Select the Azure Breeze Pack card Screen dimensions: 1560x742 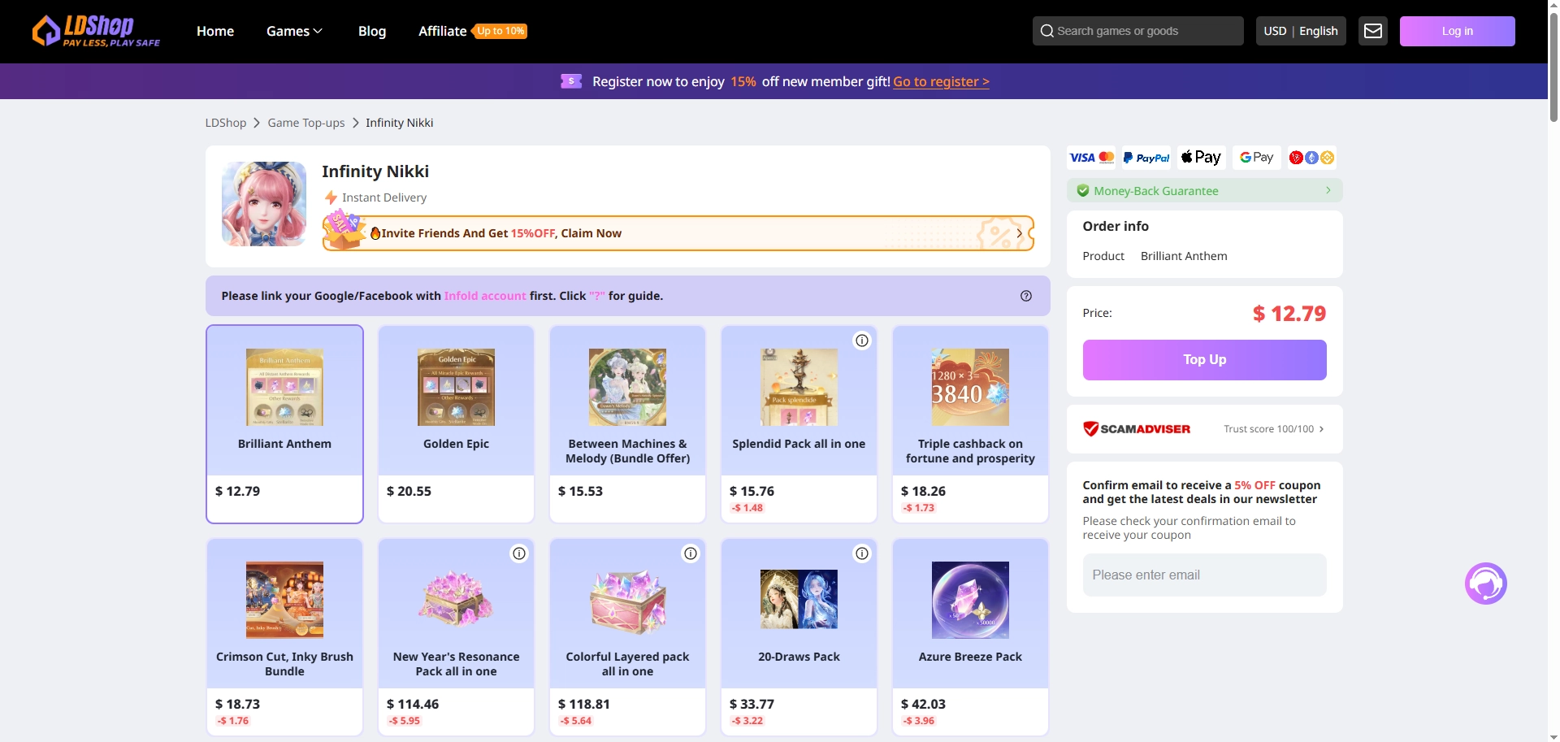pos(970,637)
